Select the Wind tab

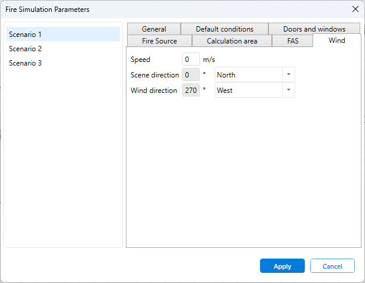tap(336, 41)
